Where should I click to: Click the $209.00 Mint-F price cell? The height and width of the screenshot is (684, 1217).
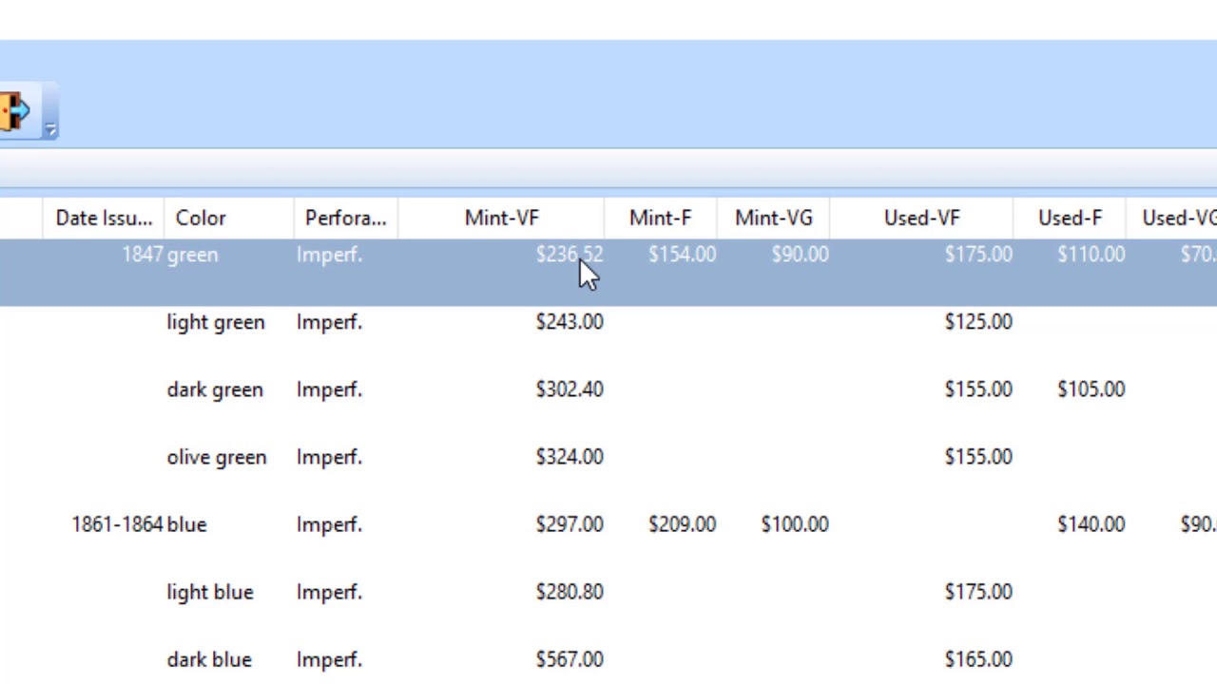coord(682,524)
